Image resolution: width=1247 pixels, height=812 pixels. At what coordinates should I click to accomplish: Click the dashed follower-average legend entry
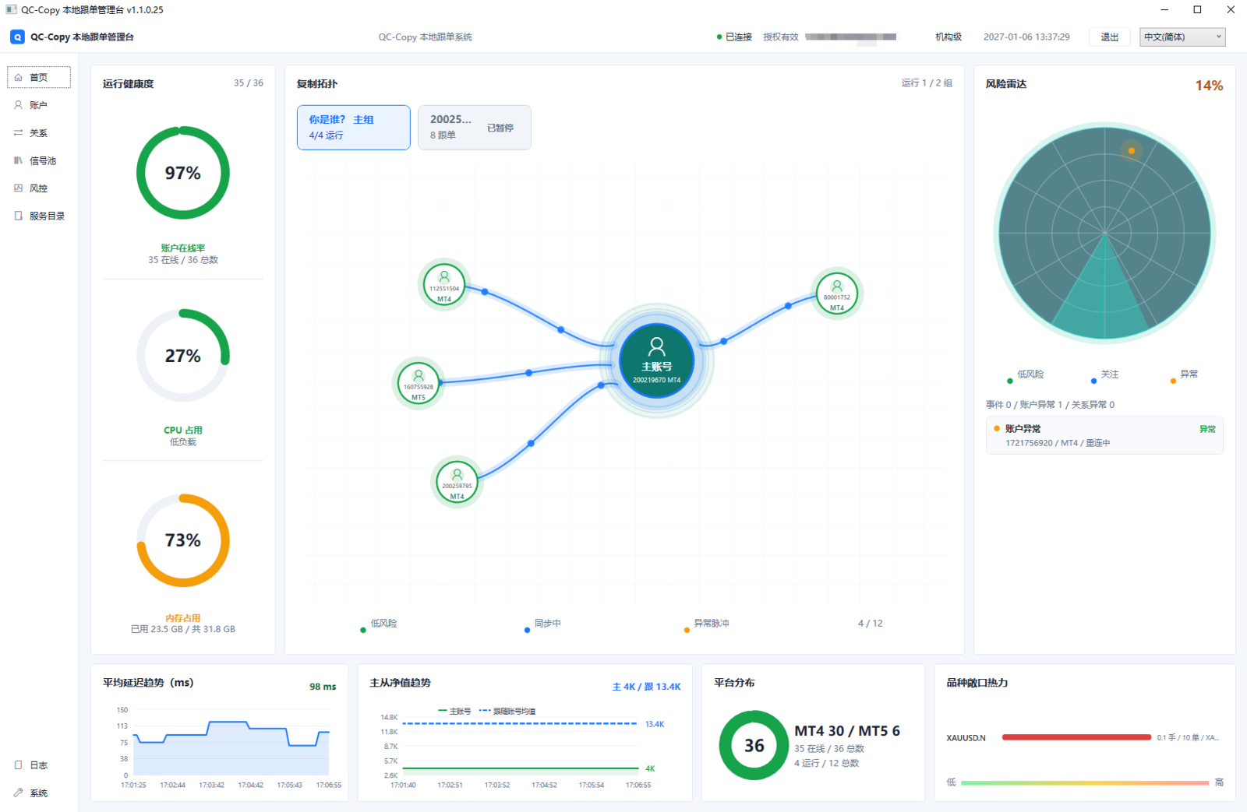point(507,711)
